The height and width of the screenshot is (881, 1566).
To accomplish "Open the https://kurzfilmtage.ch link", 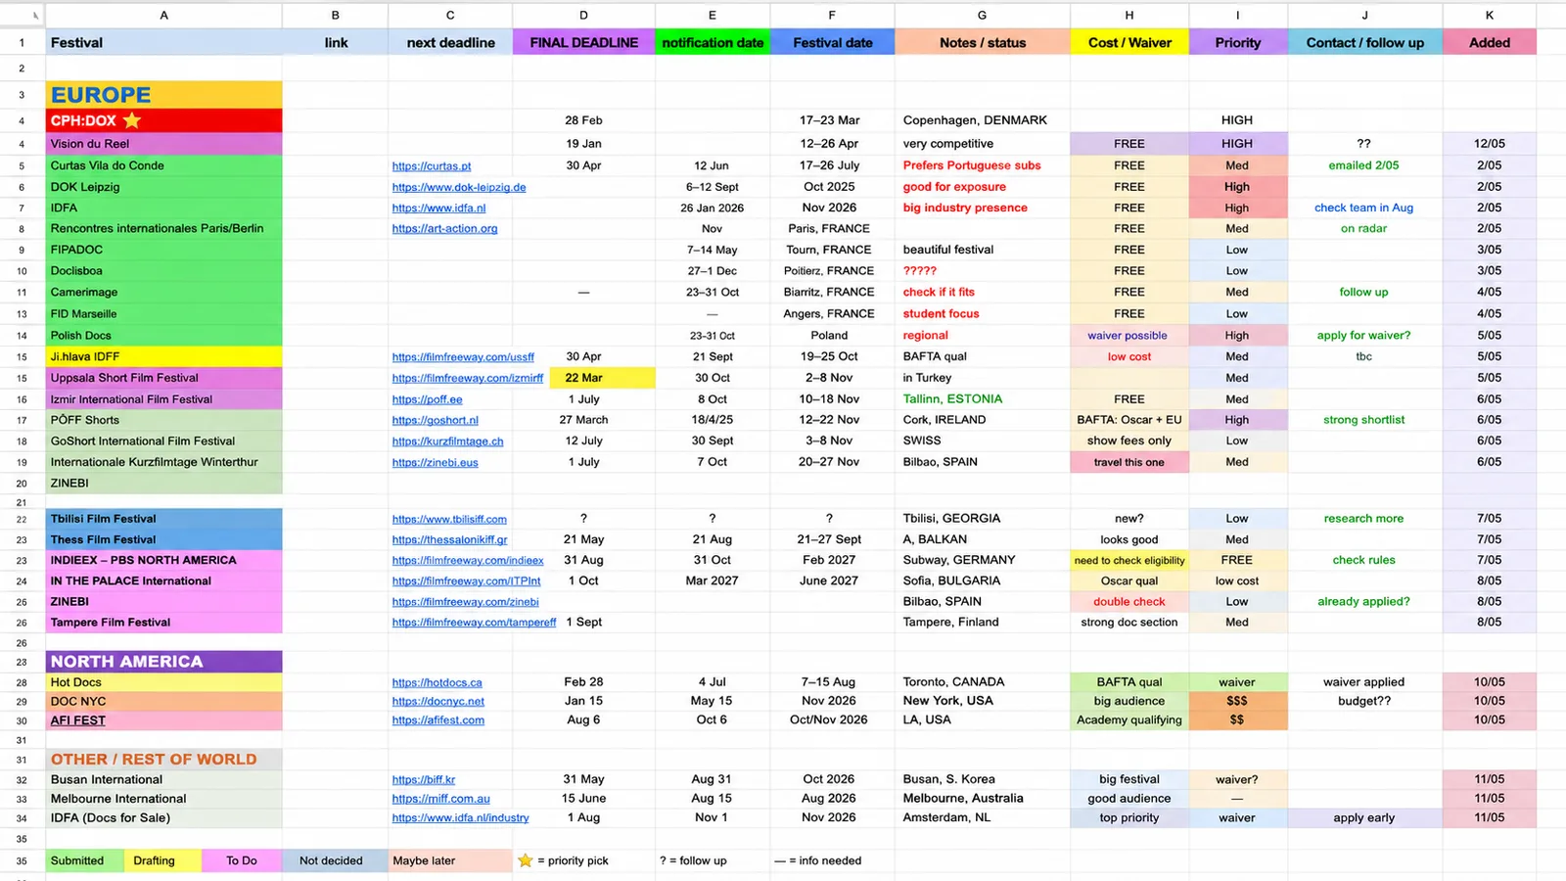I will tap(447, 441).
